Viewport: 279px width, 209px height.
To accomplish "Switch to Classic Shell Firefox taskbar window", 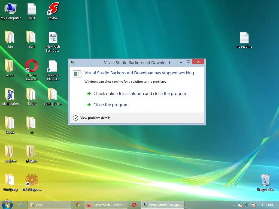I will (x=106, y=205).
